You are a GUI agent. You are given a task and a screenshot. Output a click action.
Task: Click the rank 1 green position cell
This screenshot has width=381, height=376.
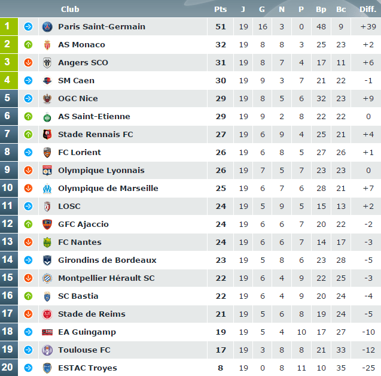click(9, 26)
